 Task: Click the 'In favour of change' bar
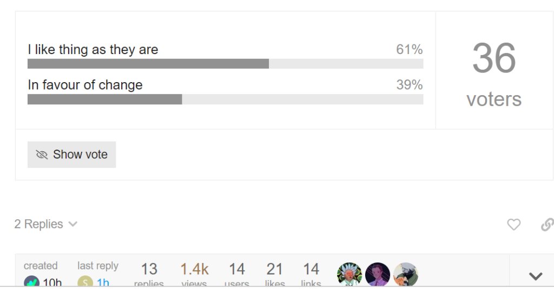225,99
